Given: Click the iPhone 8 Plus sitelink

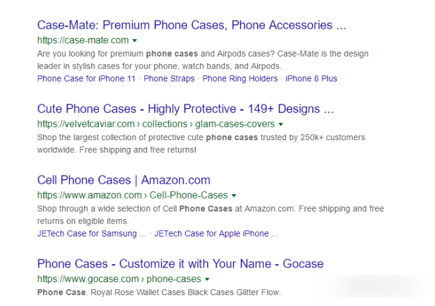Looking at the screenshot, I should click(311, 78).
